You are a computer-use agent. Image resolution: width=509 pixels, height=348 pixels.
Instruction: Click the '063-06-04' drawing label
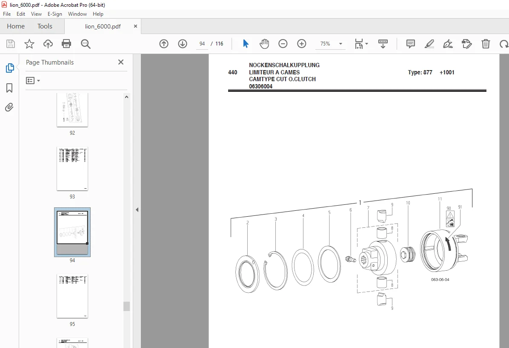[x=440, y=280]
